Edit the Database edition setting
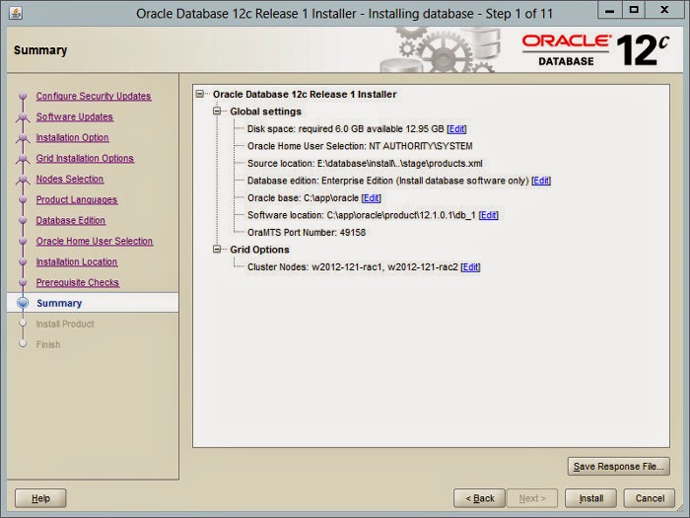Image resolution: width=690 pixels, height=518 pixels. 541,181
